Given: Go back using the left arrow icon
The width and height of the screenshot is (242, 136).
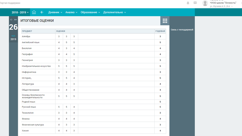Looking at the screenshot, I should click(x=42, y=12).
